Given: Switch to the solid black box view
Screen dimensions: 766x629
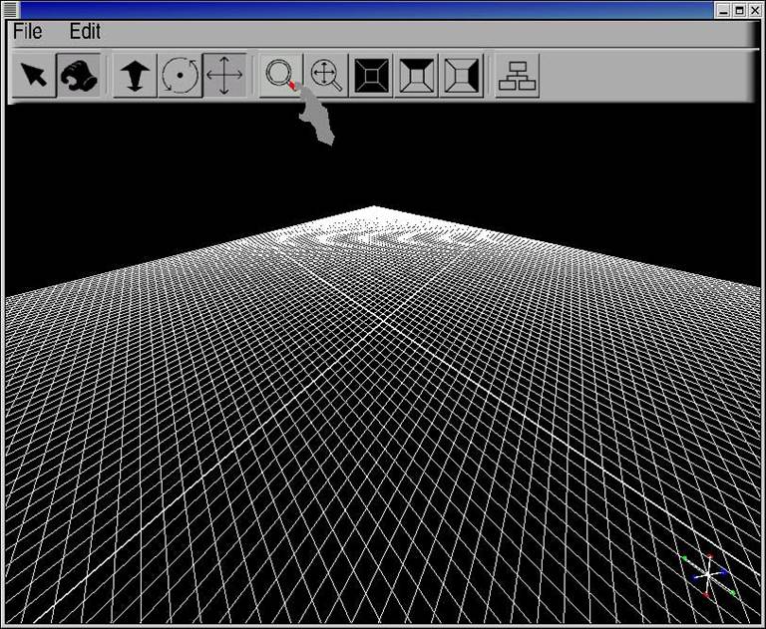Looking at the screenshot, I should tap(371, 75).
